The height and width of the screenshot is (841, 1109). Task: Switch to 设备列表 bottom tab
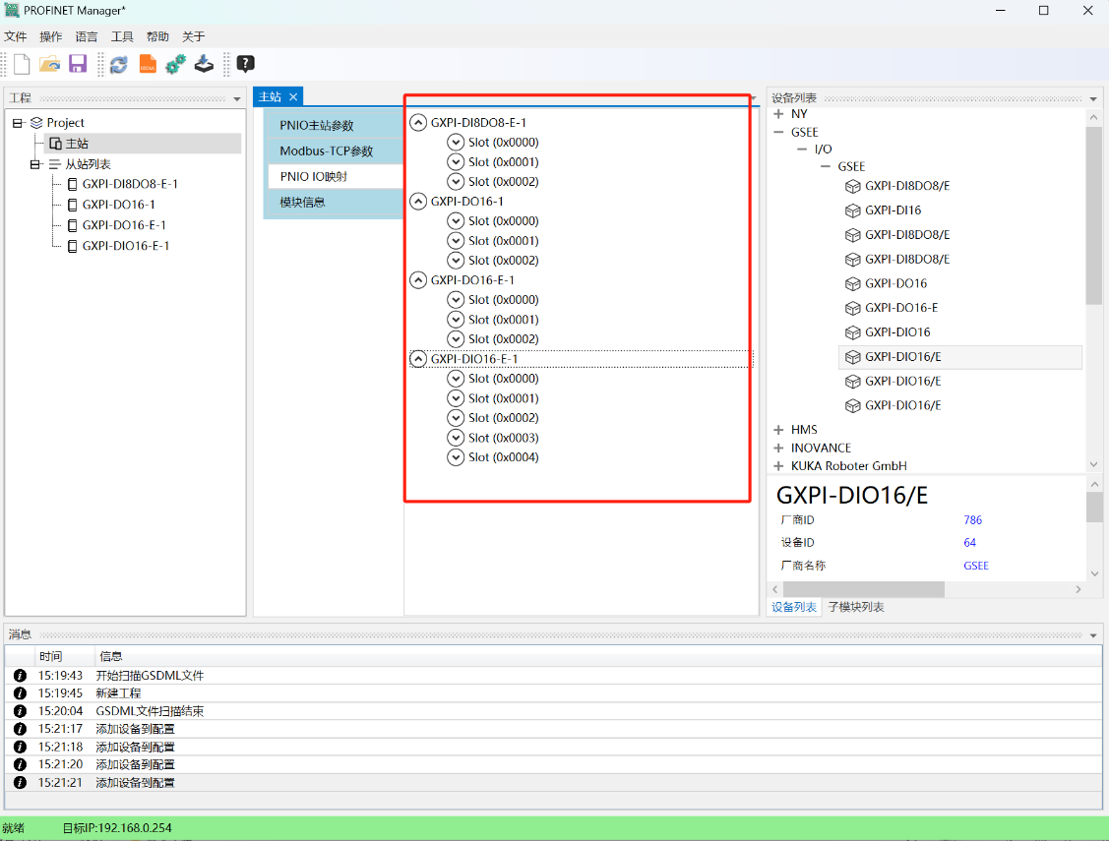pyautogui.click(x=793, y=607)
